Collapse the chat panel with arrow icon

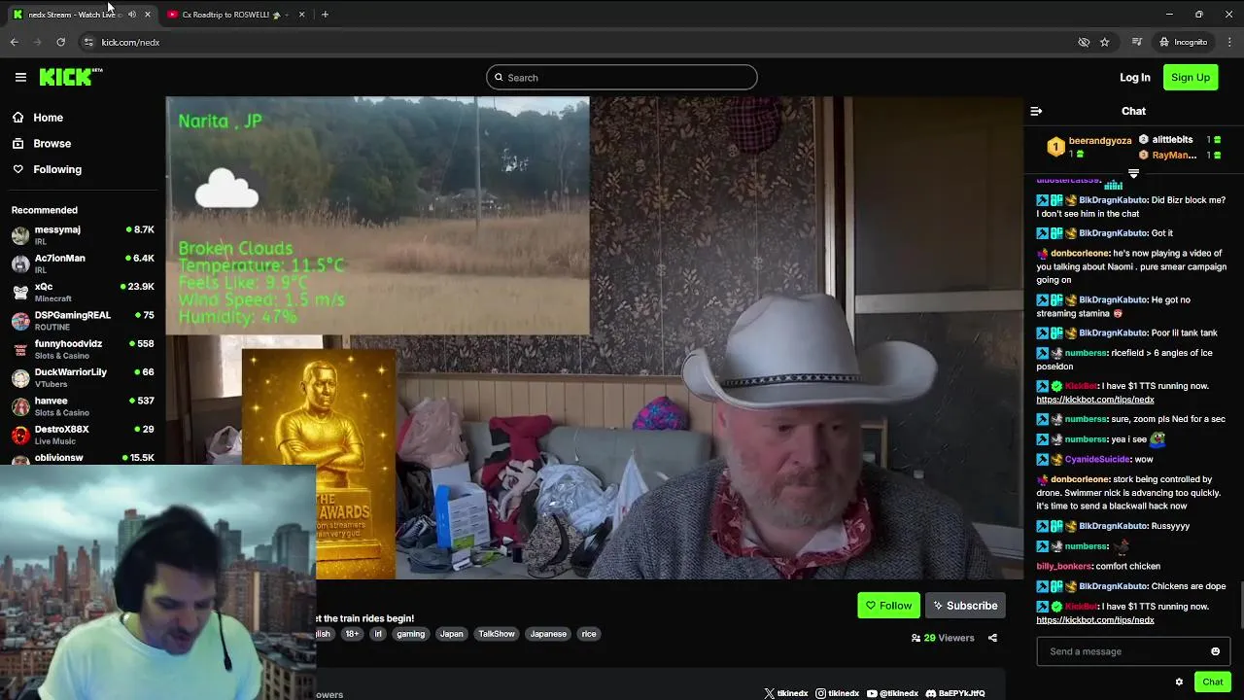(x=1036, y=111)
